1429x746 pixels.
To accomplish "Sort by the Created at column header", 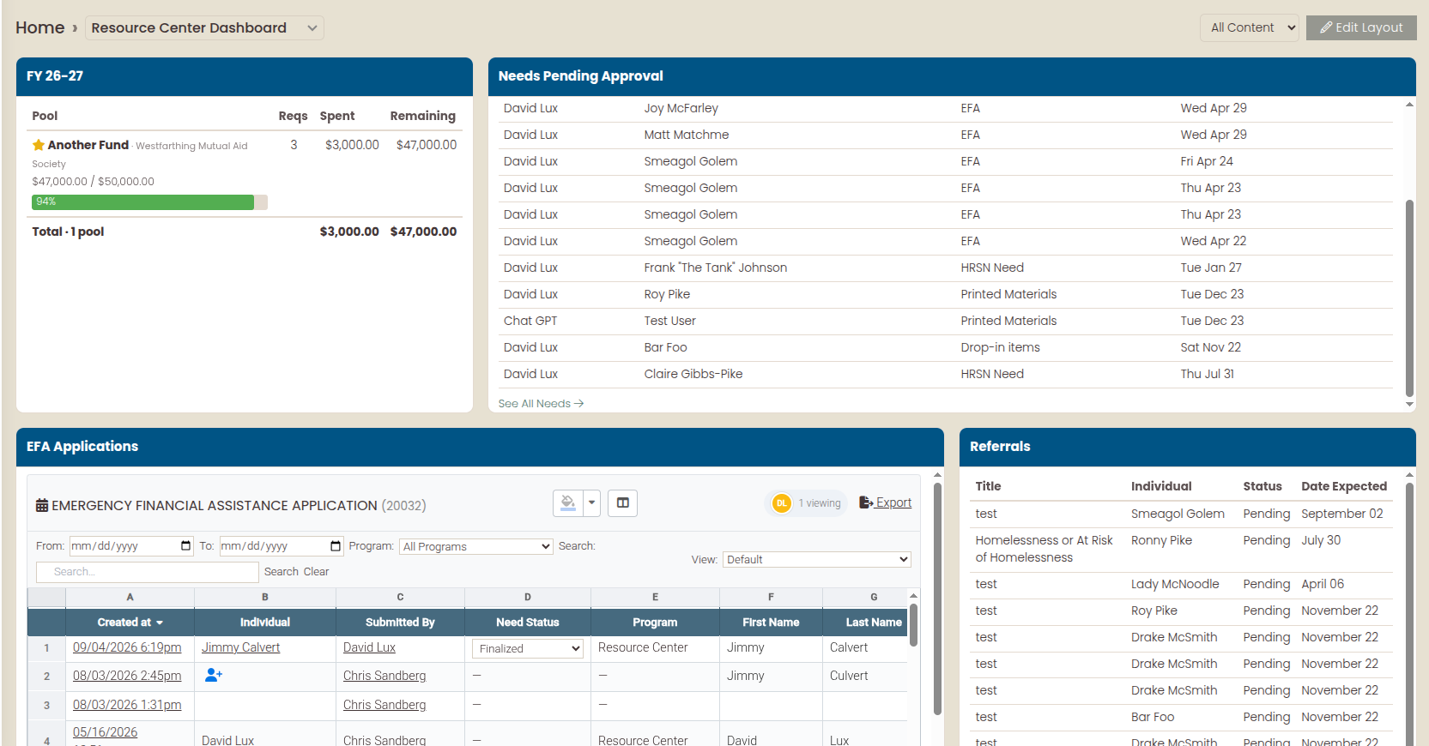I will point(130,623).
